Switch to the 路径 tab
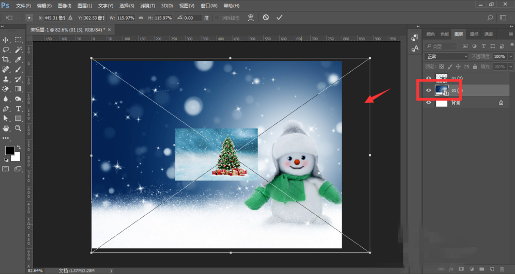Screen dimensions: 515x274 tap(474, 34)
